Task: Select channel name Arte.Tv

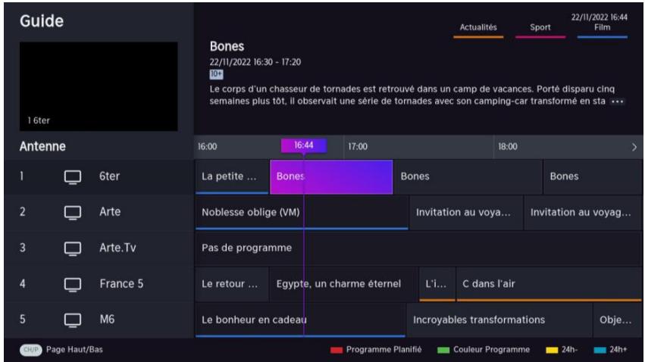Action: coord(117,248)
